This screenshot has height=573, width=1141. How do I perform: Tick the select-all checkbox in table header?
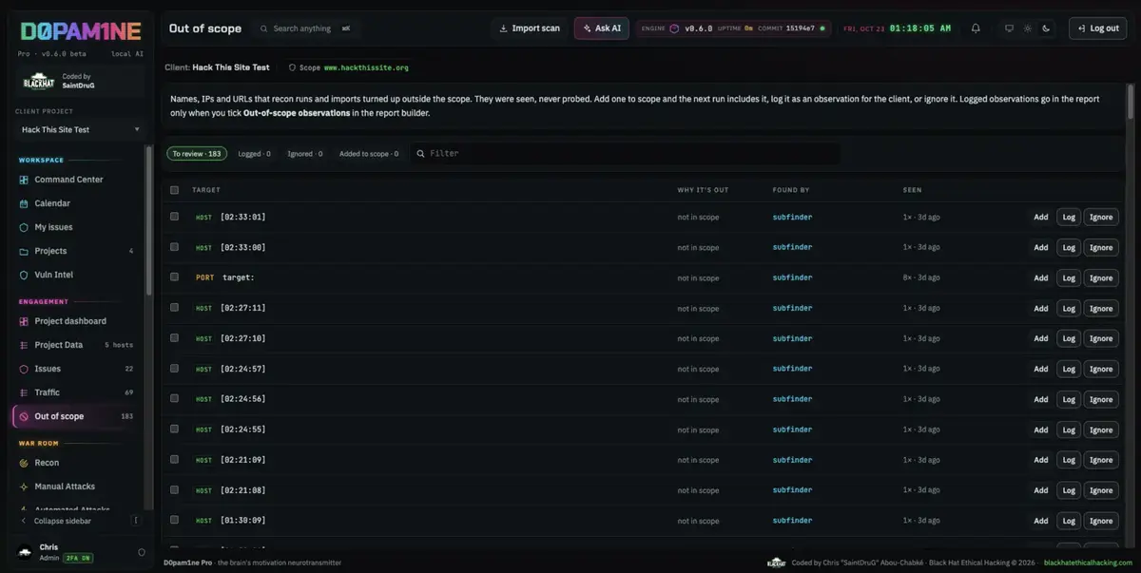tap(174, 190)
